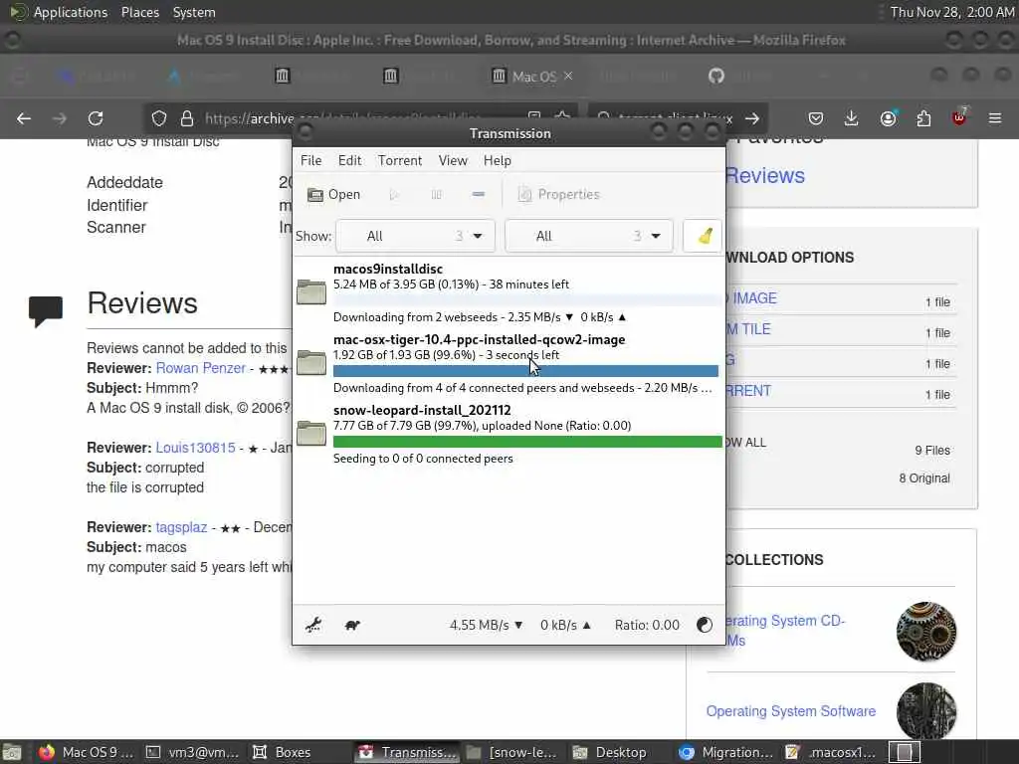The width and height of the screenshot is (1019, 764).
Task: Select the snow-leopard-install_202112 torrent row
Action: 509,434
